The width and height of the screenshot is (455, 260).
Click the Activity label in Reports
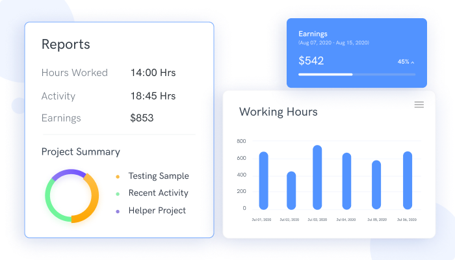(58, 96)
